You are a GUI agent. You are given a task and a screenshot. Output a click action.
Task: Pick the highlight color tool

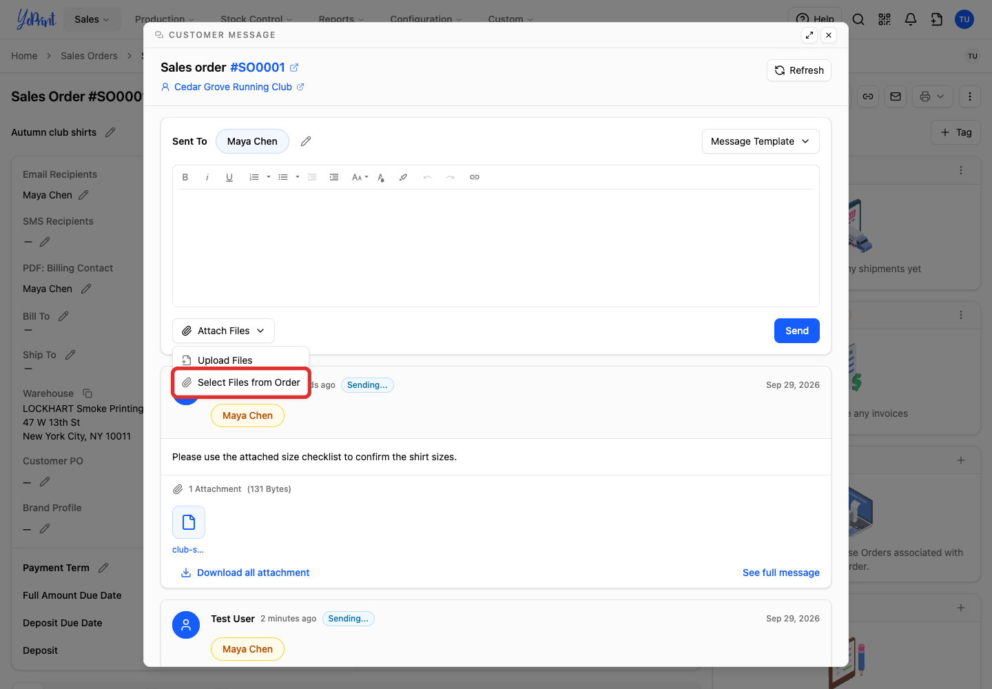point(403,177)
